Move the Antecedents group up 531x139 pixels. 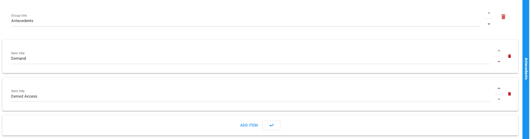click(489, 13)
